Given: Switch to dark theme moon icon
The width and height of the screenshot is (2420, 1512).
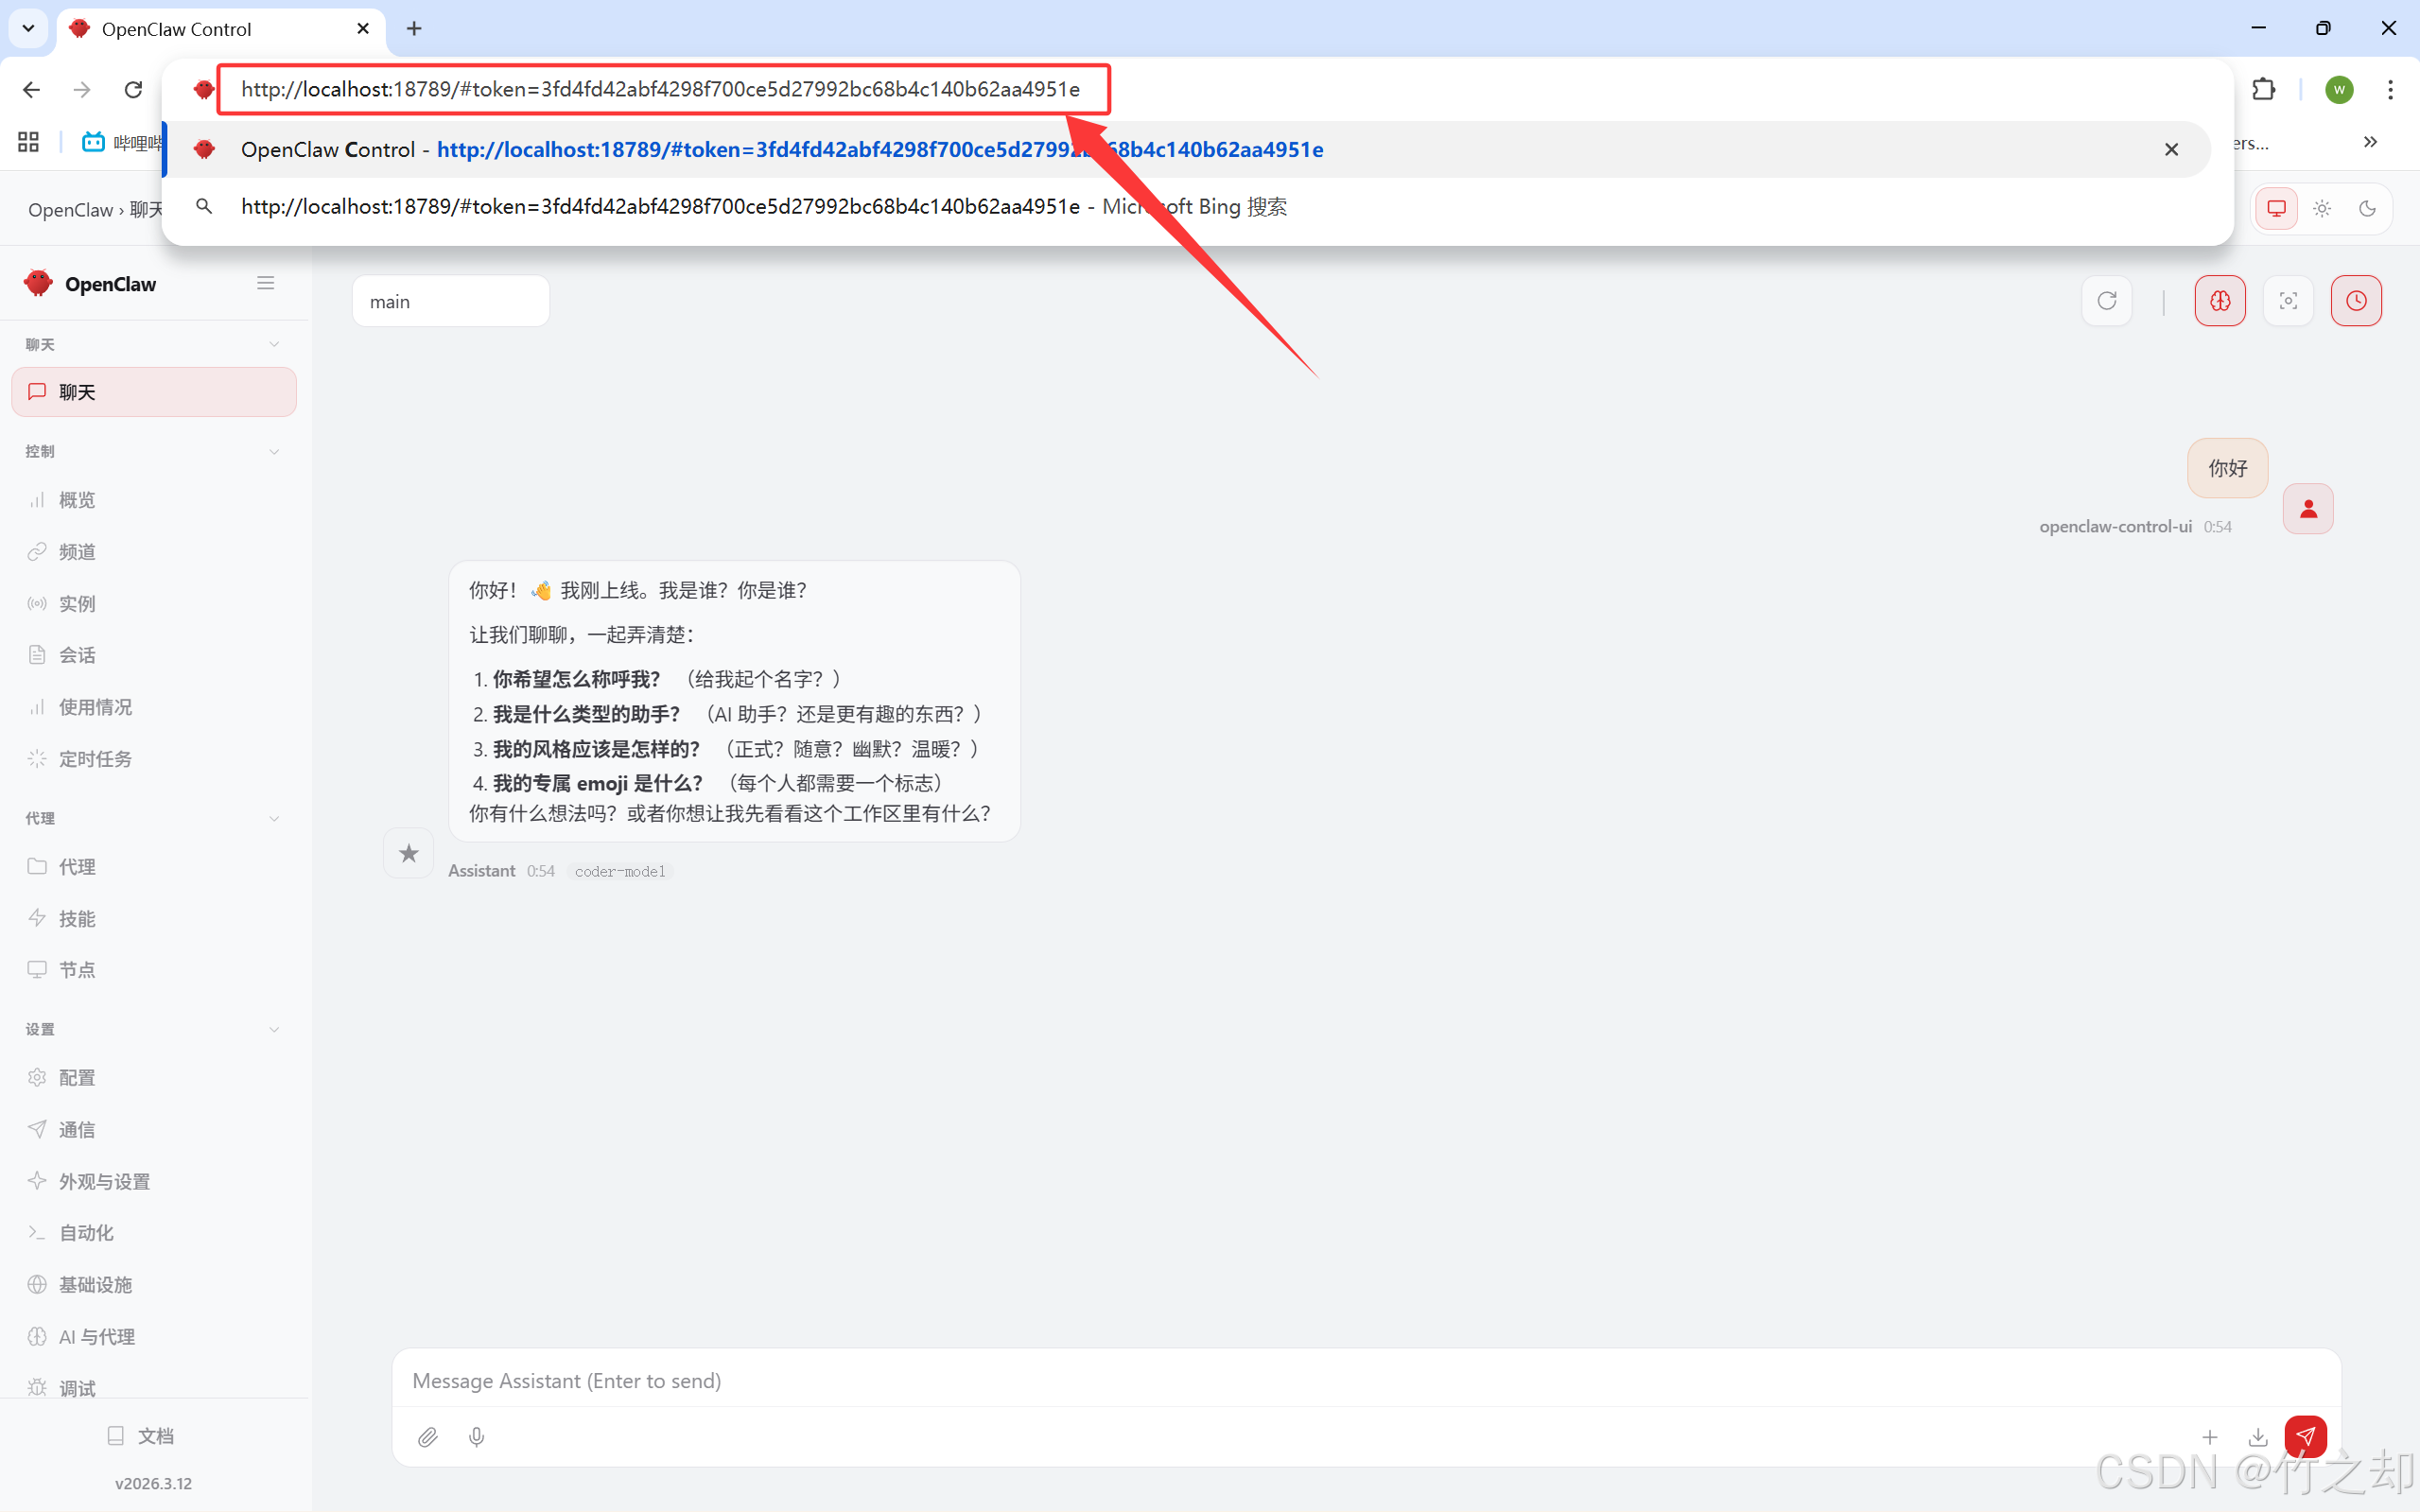Looking at the screenshot, I should pos(2367,209).
